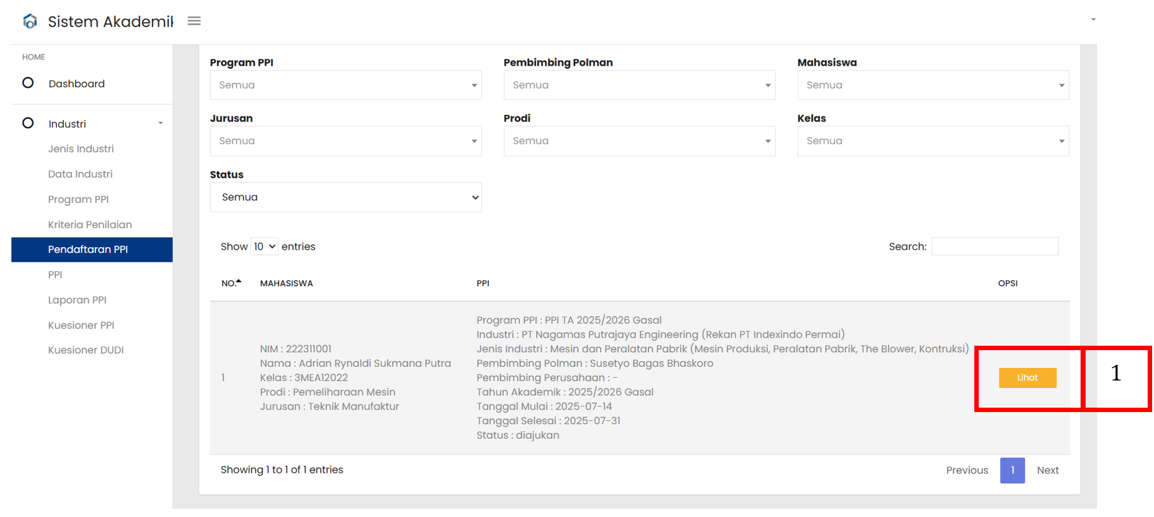Change the Show entries count selector
This screenshot has height=517, width=1154.
click(264, 246)
